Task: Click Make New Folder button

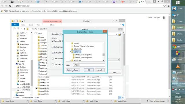Action: tap(73, 70)
